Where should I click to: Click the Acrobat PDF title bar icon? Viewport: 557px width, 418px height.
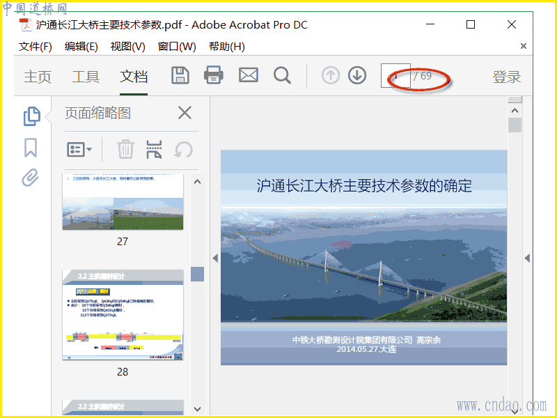click(x=26, y=24)
